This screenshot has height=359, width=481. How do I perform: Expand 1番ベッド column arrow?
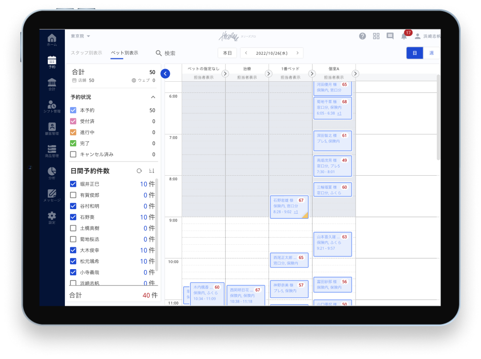(x=312, y=74)
